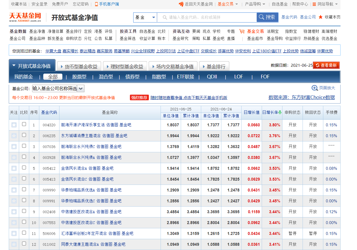Click the phone icon beside 手机客户端
Viewport: 357px width, 250px height.
[97, 4]
